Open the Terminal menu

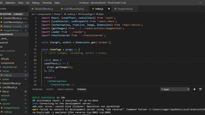pos(47,3)
